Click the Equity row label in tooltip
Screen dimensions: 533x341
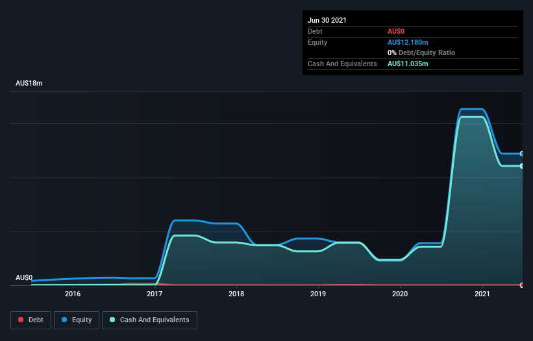(x=317, y=42)
